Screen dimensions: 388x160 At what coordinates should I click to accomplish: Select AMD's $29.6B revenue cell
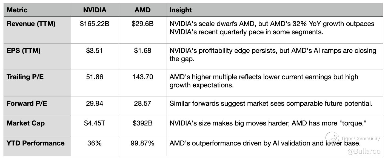(142, 24)
